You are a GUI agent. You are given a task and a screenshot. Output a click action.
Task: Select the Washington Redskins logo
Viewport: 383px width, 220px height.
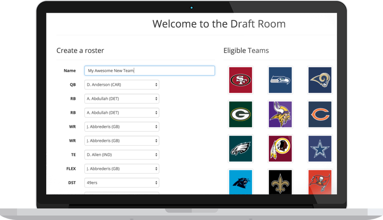tap(280, 148)
